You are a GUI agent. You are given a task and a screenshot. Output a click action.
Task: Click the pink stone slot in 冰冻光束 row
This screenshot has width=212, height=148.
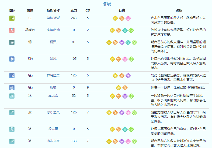128,141
